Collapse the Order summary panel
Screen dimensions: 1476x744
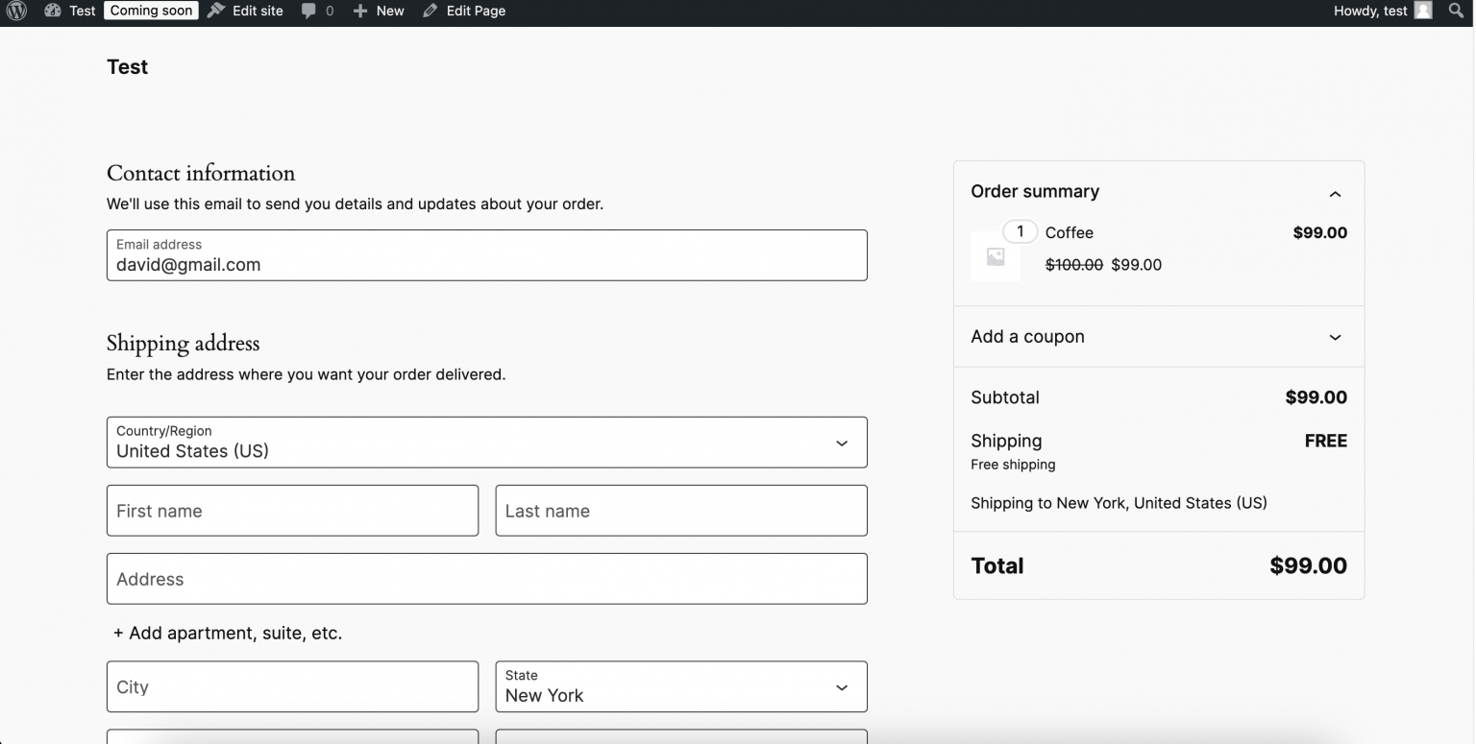coord(1335,193)
